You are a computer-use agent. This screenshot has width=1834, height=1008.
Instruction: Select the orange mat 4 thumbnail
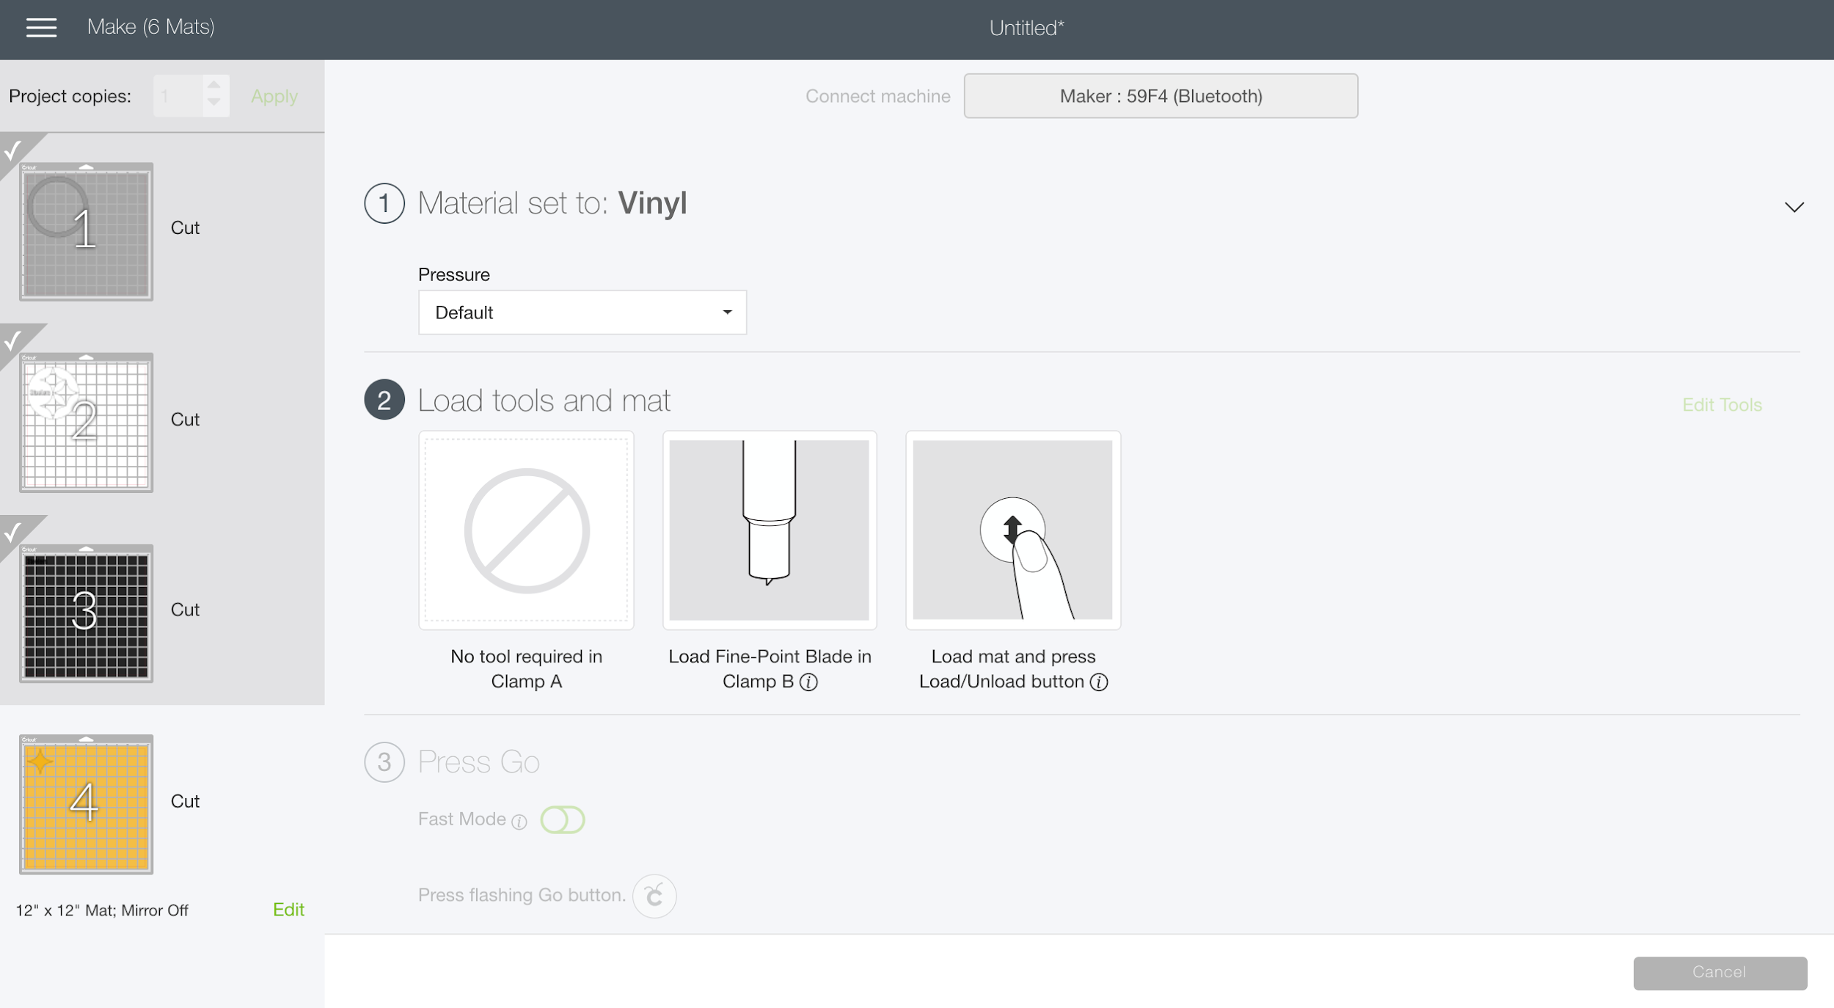click(87, 804)
